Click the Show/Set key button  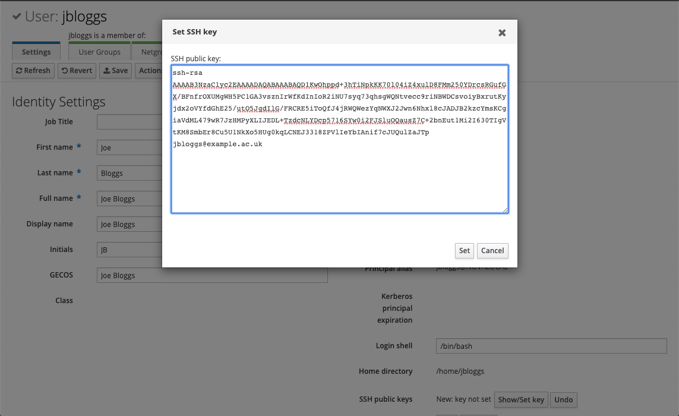coord(521,399)
